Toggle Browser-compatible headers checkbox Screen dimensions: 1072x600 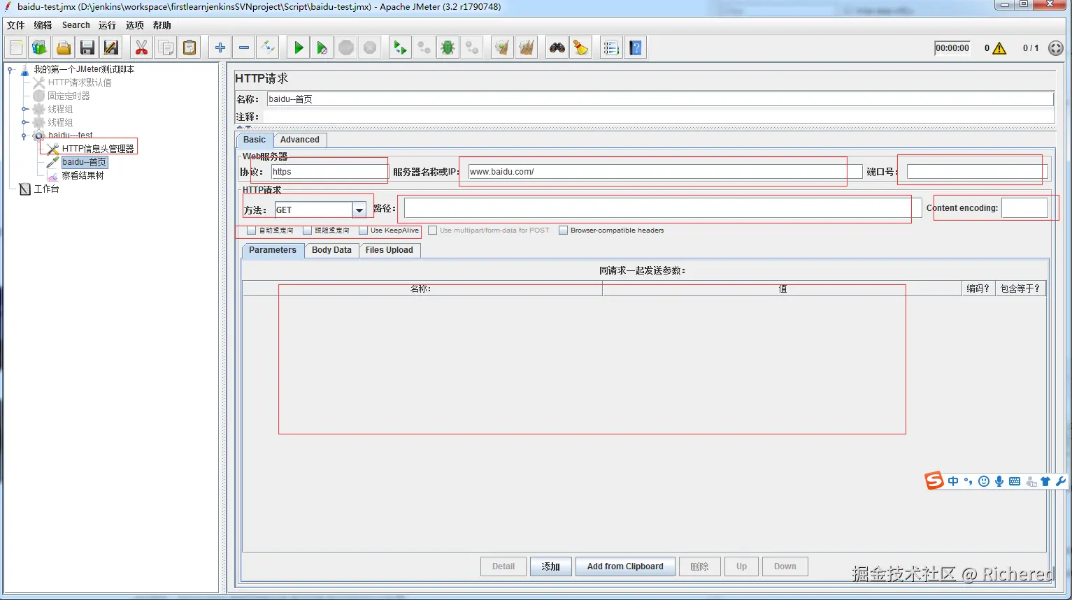coord(563,231)
